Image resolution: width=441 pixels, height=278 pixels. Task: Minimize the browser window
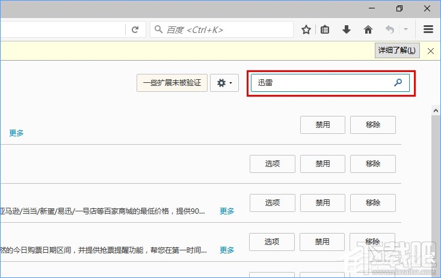point(372,8)
